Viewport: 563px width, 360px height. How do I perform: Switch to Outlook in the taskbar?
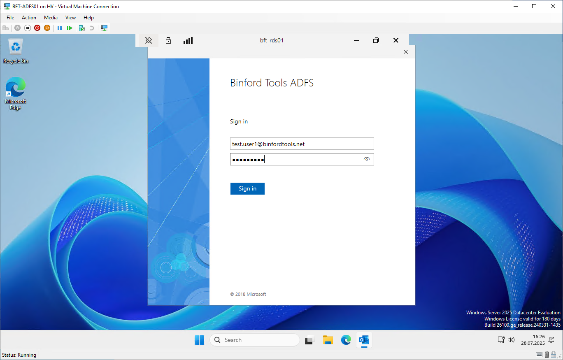click(364, 340)
